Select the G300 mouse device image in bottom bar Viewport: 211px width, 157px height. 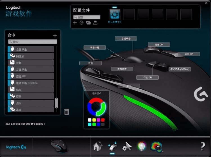click(59, 146)
